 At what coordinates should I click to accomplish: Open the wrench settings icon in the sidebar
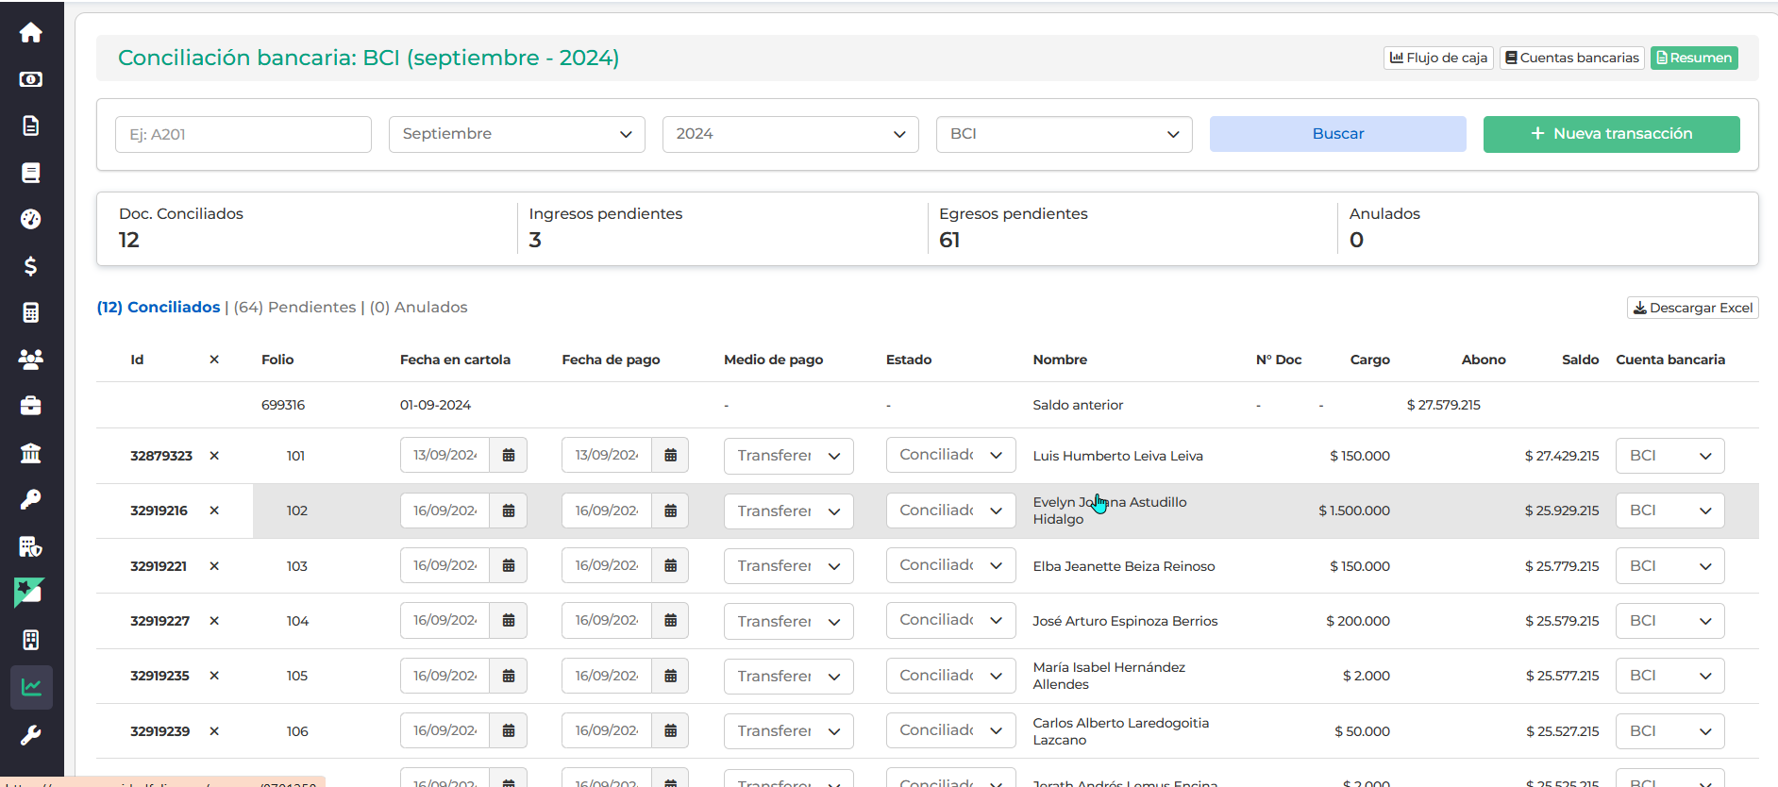click(x=31, y=735)
